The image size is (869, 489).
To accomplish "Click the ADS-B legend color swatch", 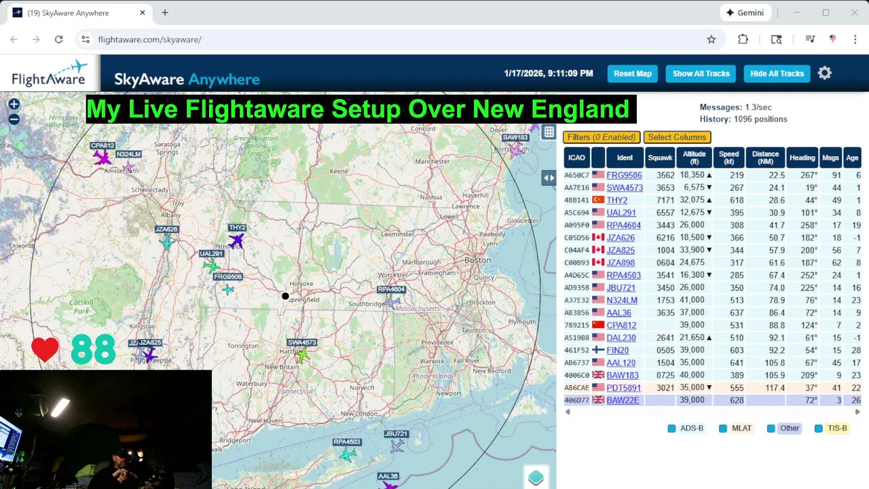I will coord(671,429).
